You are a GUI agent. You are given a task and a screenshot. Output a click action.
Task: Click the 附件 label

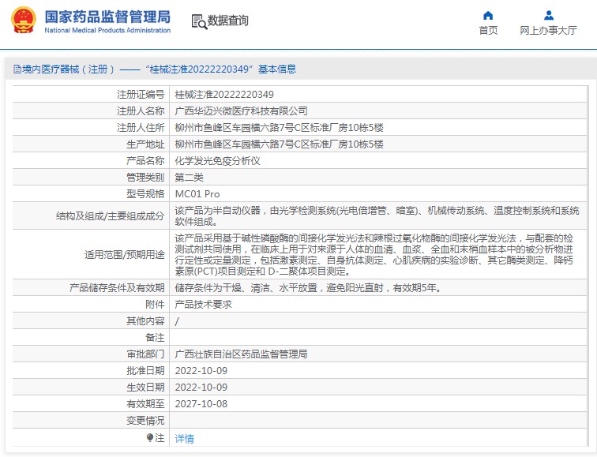[155, 305]
